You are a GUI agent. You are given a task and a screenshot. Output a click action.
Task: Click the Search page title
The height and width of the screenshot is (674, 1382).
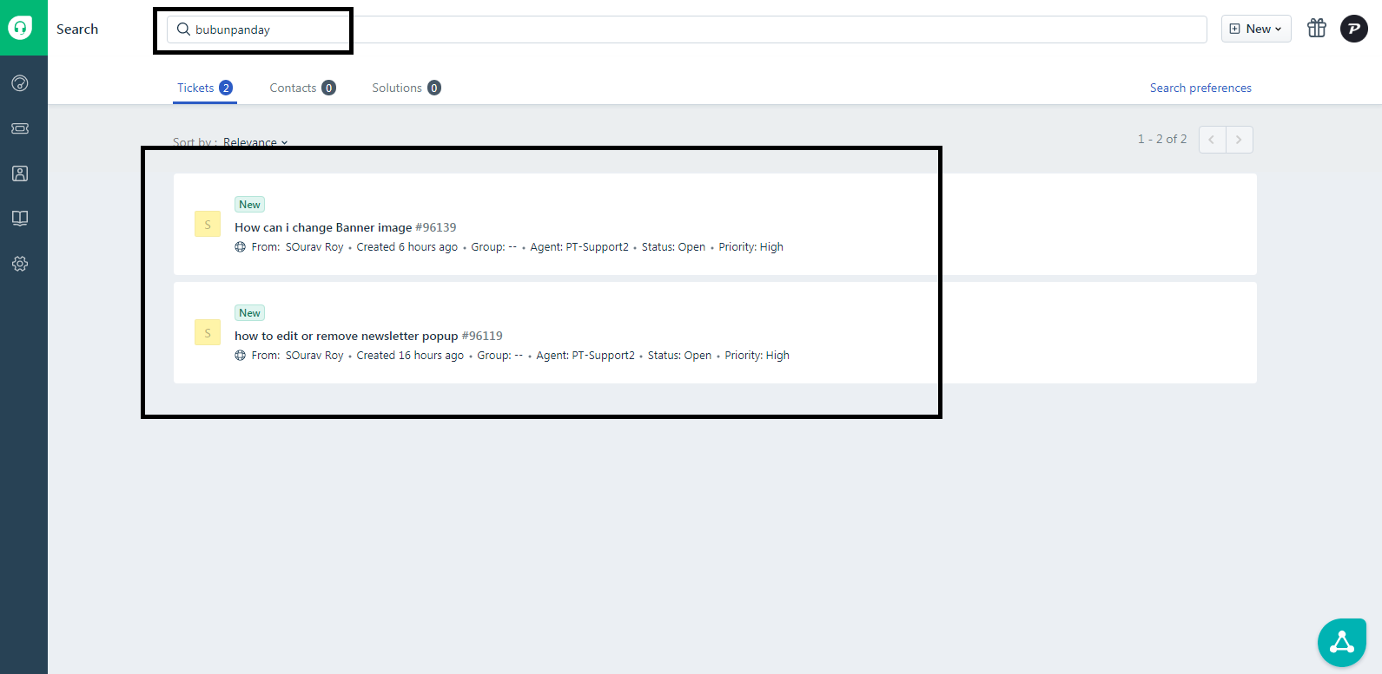click(x=77, y=29)
